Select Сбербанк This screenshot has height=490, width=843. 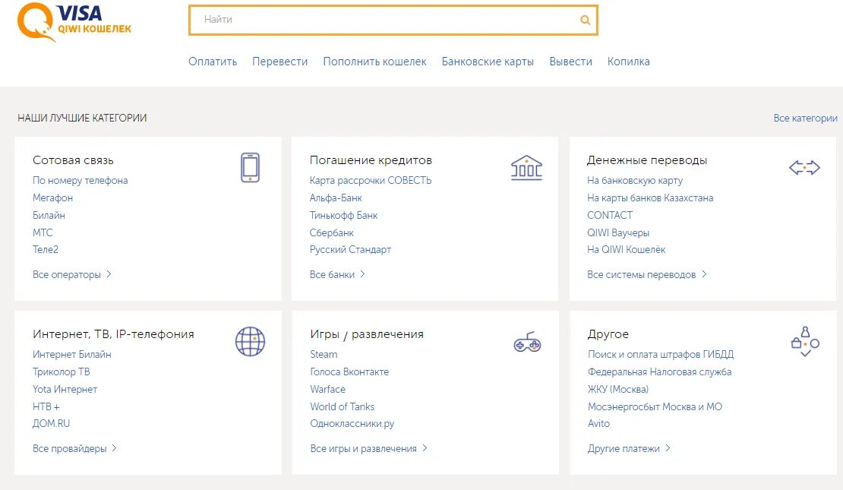pyautogui.click(x=331, y=233)
